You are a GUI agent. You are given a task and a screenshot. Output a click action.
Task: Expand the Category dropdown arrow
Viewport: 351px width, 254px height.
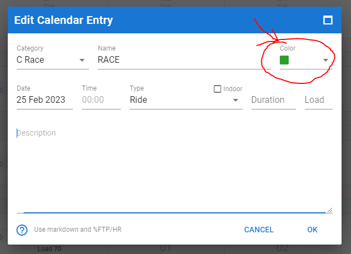(82, 60)
